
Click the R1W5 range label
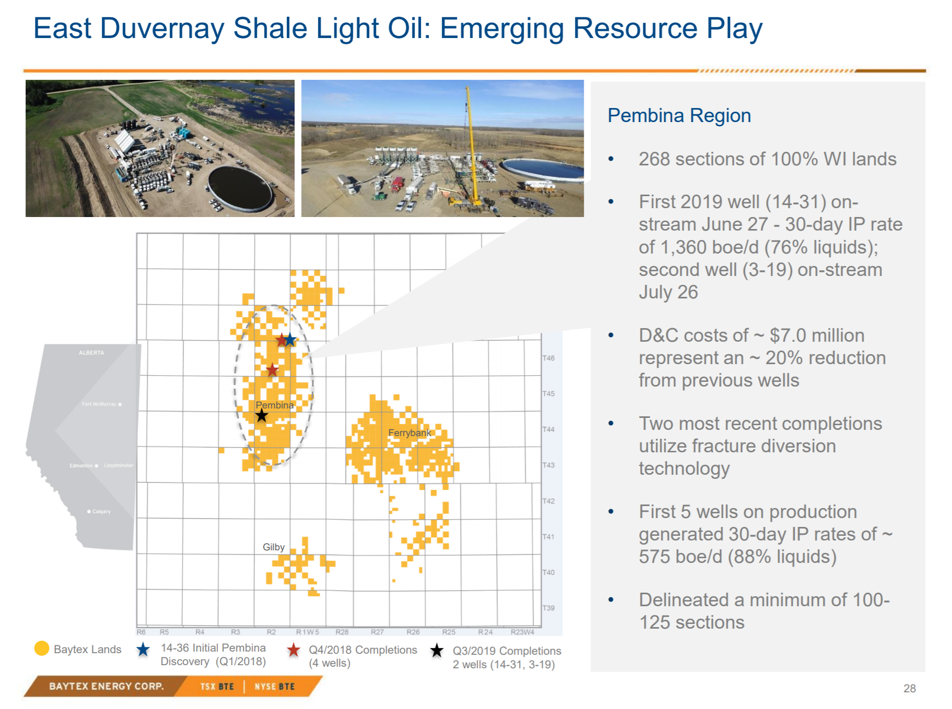pos(308,632)
